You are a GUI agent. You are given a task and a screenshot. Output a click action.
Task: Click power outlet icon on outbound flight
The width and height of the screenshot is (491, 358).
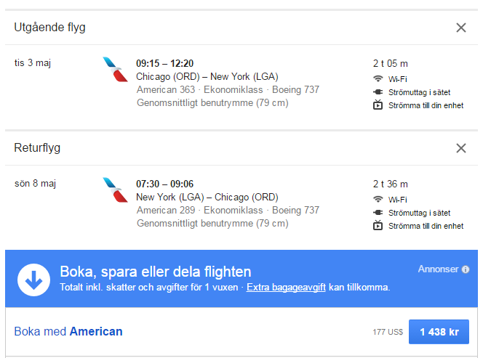pos(378,92)
